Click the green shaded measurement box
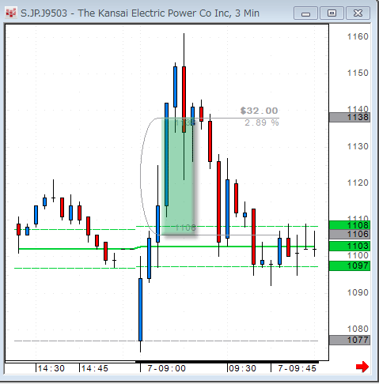The height and width of the screenshot is (384, 379). (x=178, y=176)
